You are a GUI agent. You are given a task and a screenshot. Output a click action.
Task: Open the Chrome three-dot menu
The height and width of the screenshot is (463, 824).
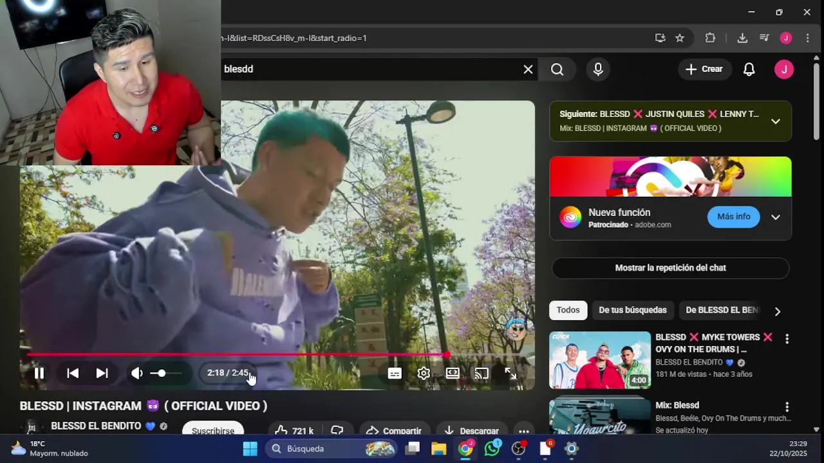807,38
